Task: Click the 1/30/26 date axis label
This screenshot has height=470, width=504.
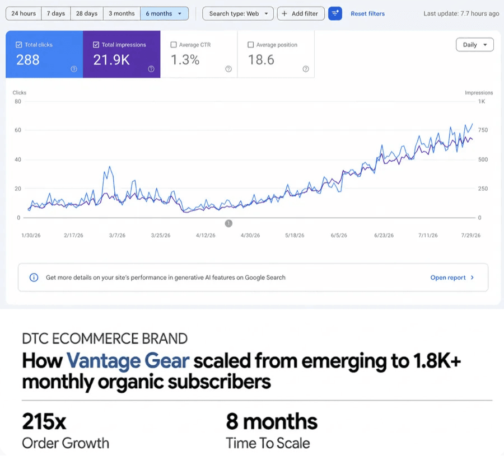Action: (x=31, y=236)
